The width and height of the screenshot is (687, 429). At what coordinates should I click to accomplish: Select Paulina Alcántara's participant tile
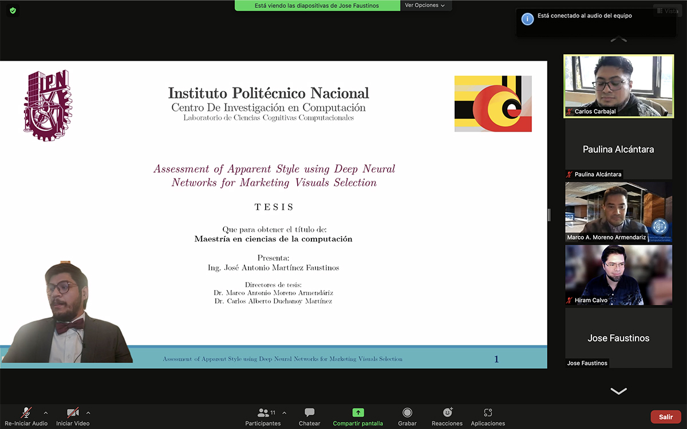click(x=618, y=149)
